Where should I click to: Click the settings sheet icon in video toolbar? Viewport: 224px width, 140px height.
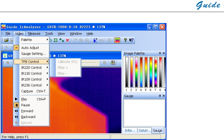(113, 63)
